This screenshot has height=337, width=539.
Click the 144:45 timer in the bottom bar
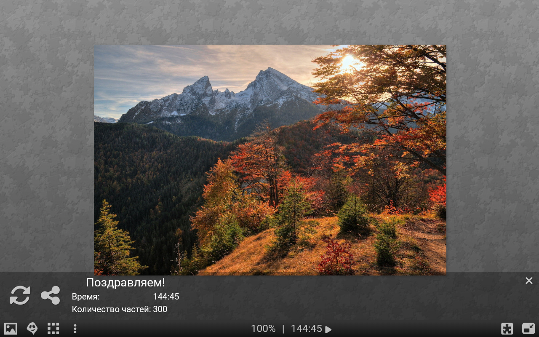click(x=307, y=329)
